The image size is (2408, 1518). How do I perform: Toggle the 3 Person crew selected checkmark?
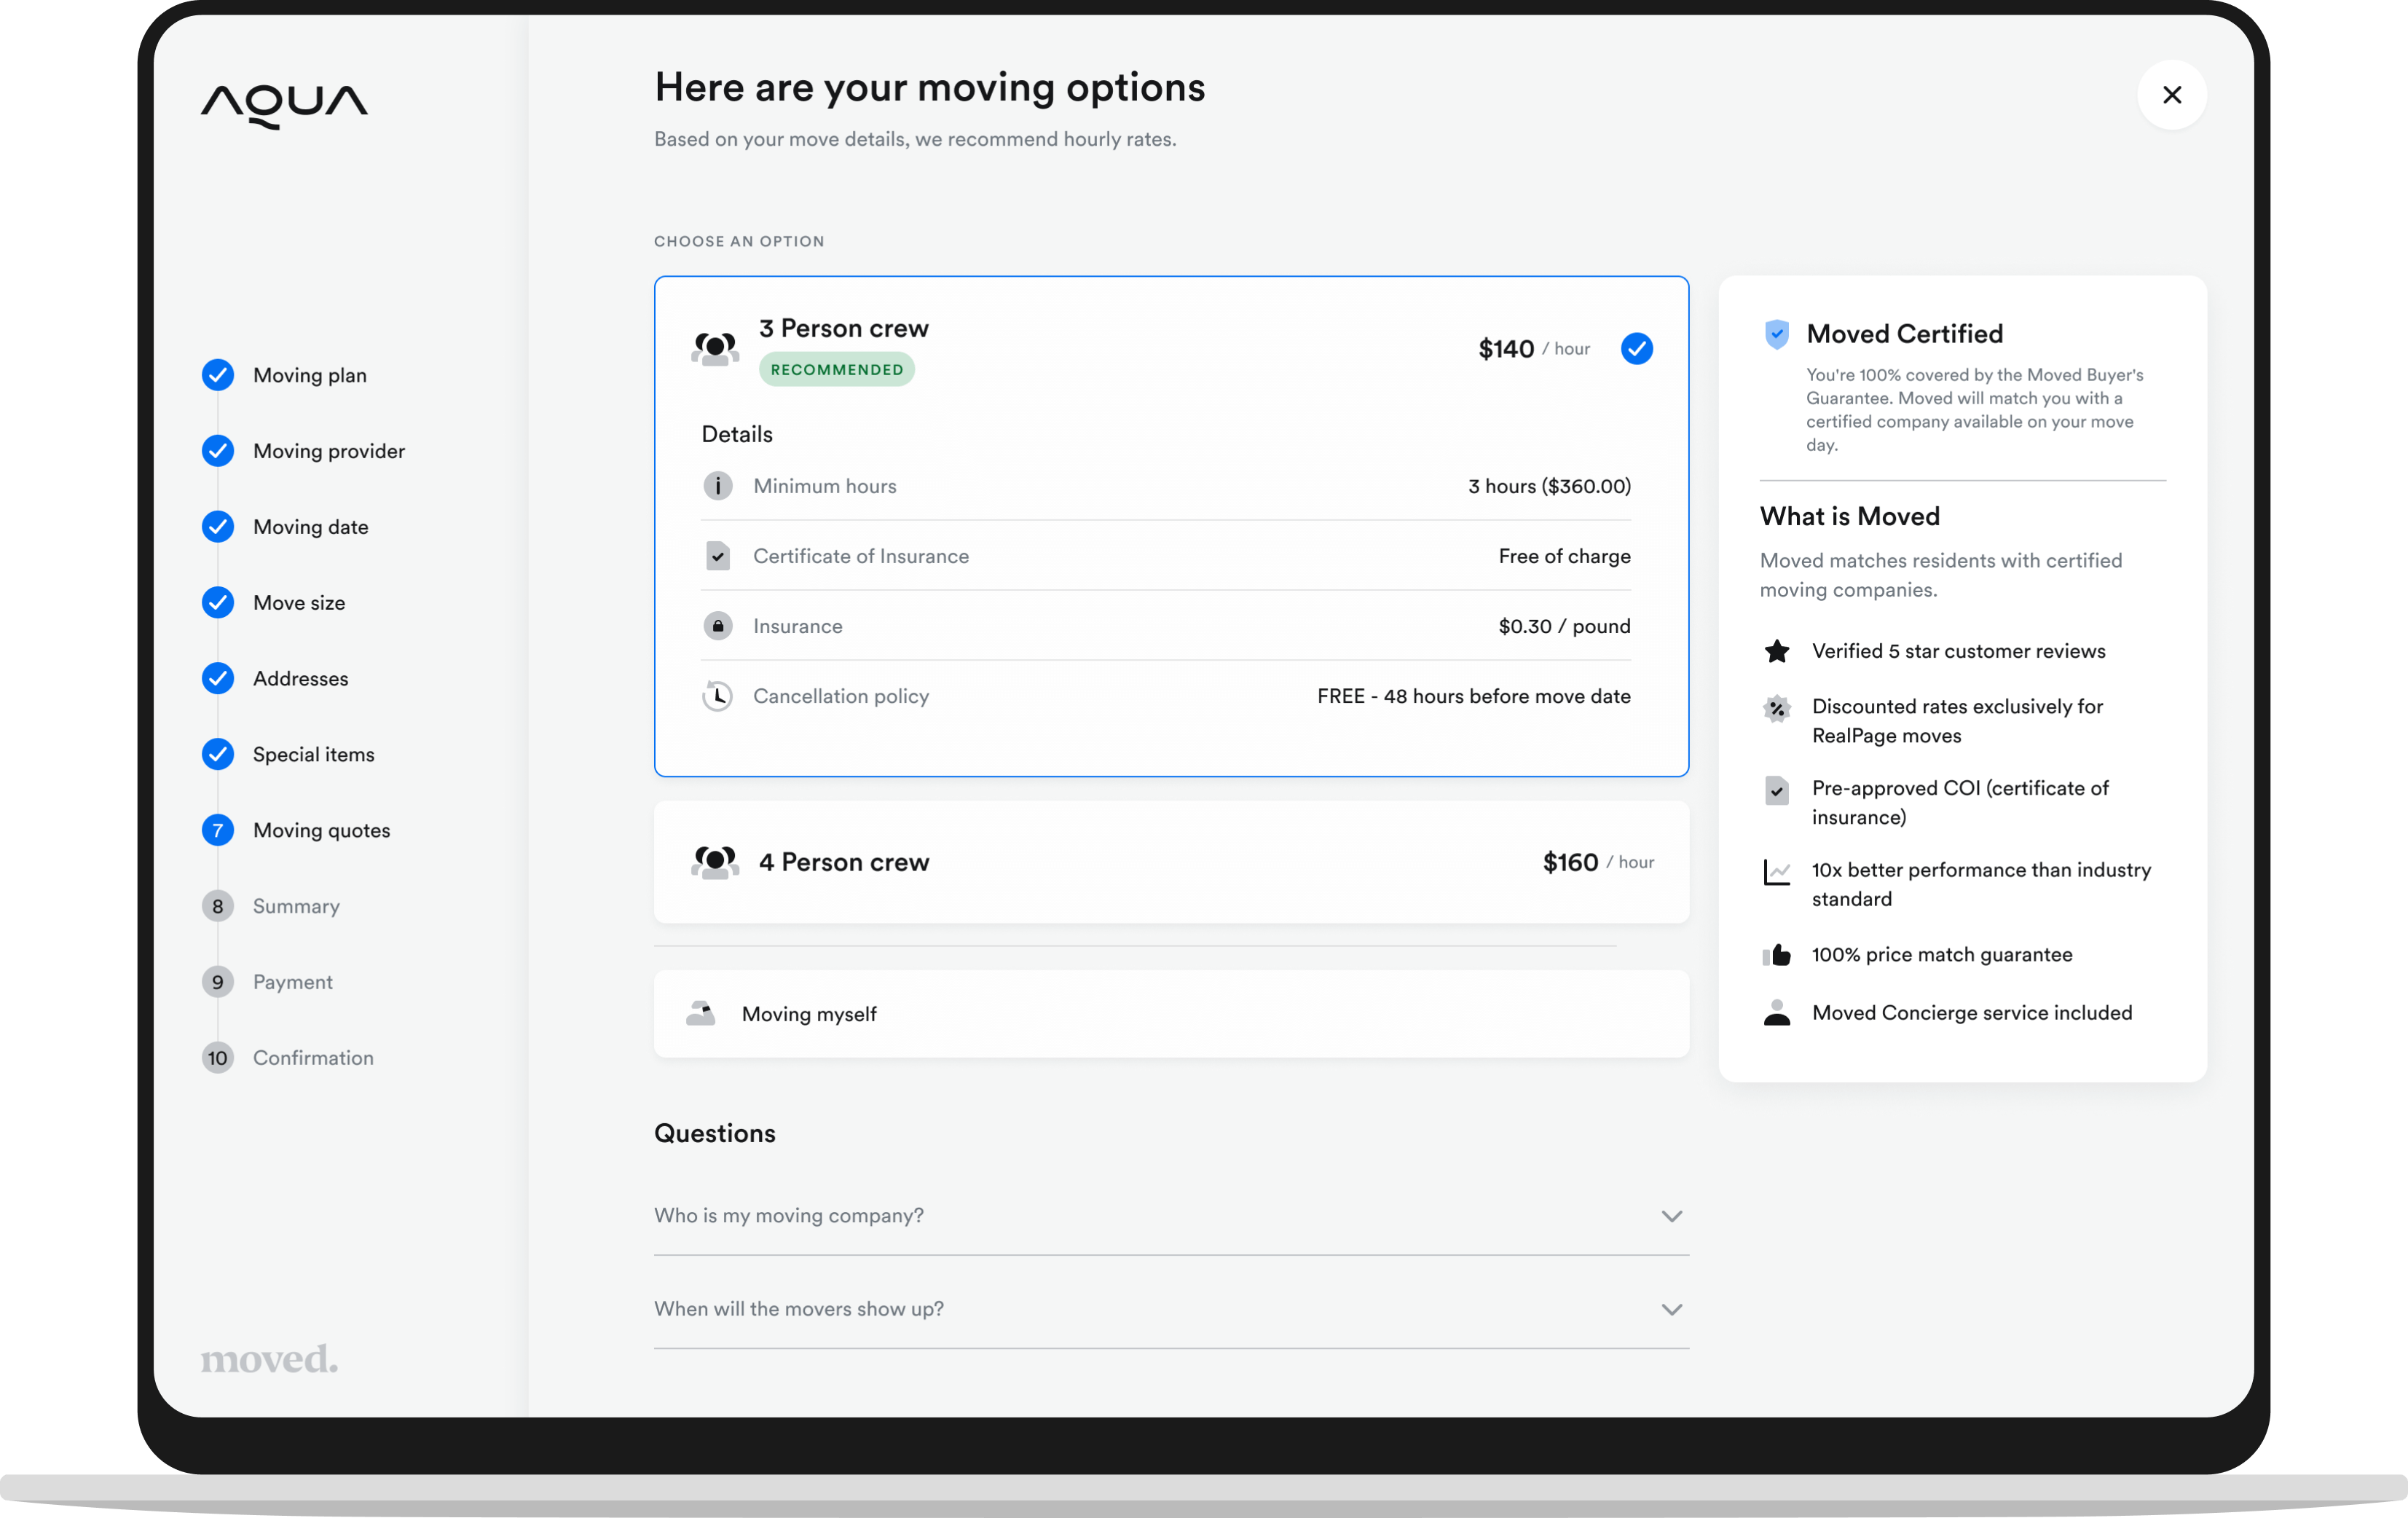(x=1636, y=349)
